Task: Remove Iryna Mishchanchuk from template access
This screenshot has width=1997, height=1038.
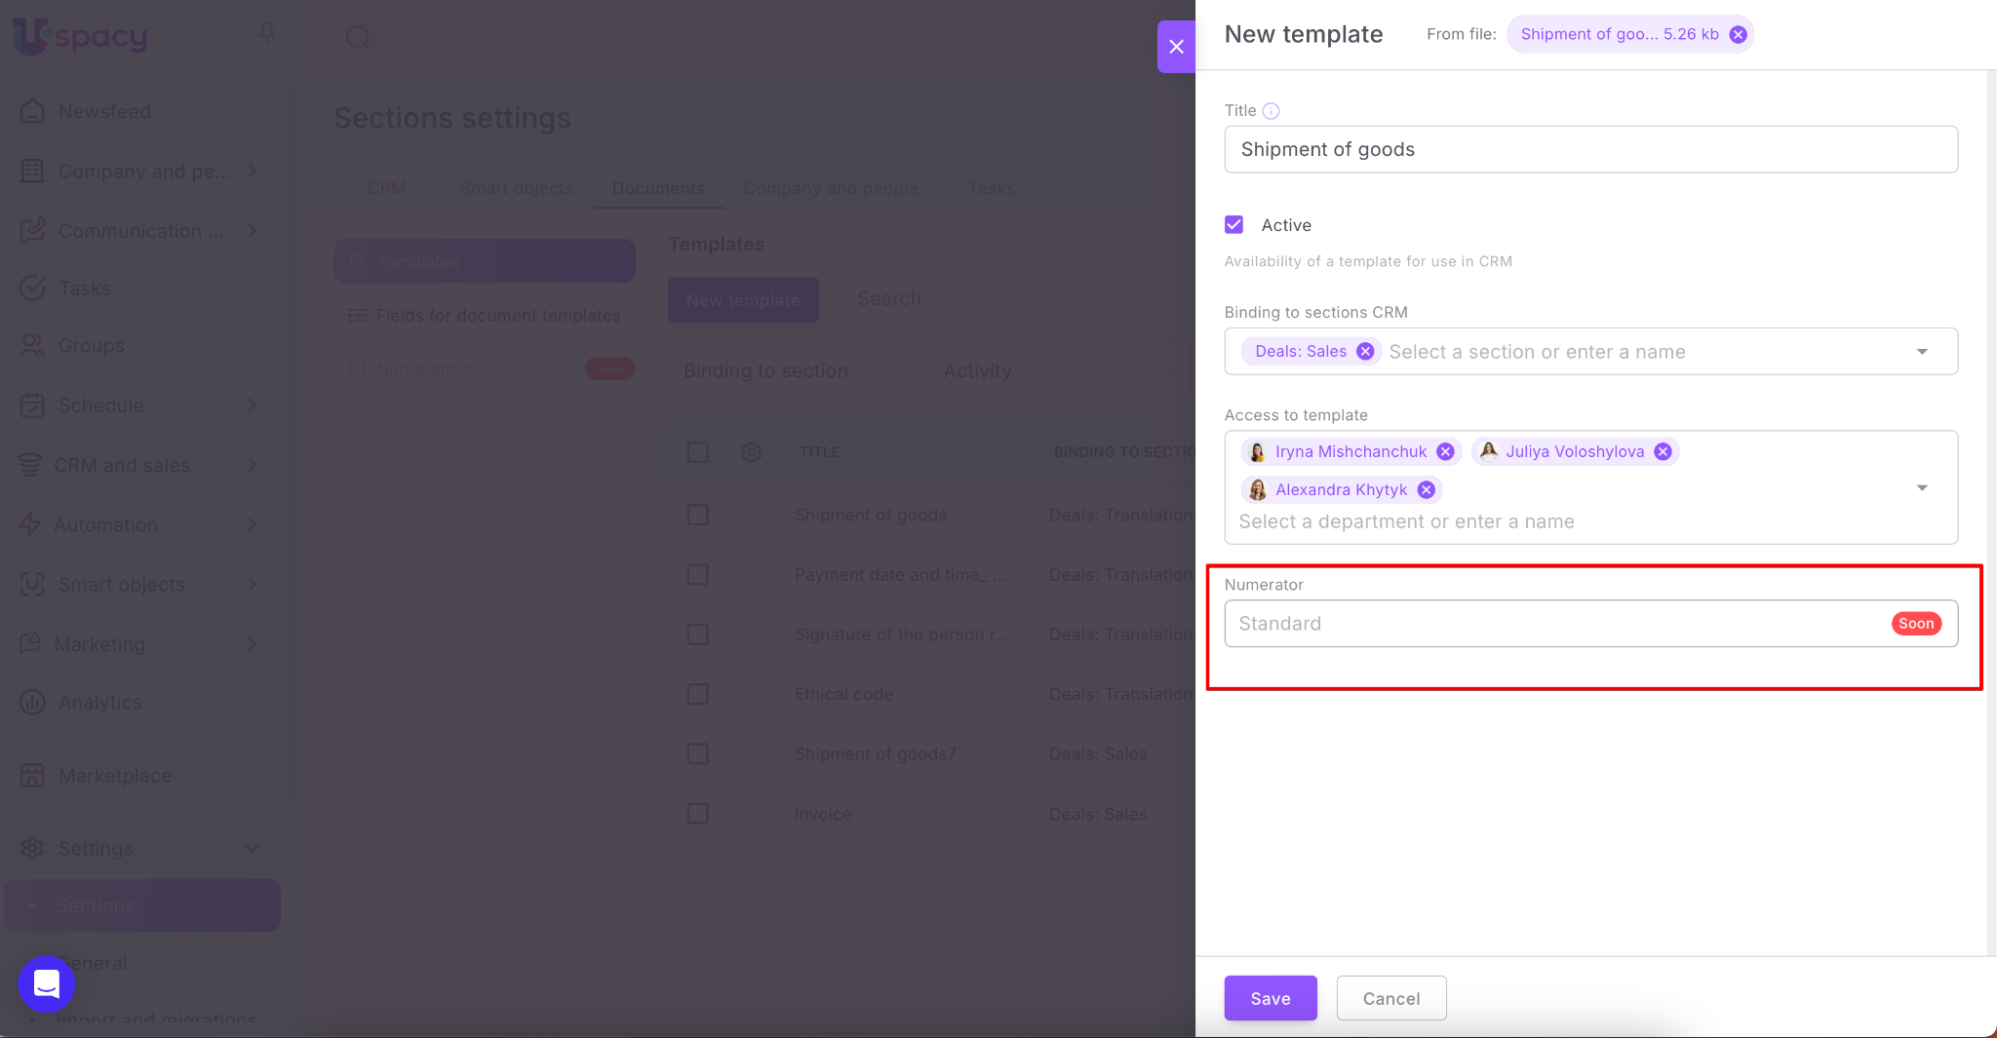Action: tap(1445, 451)
